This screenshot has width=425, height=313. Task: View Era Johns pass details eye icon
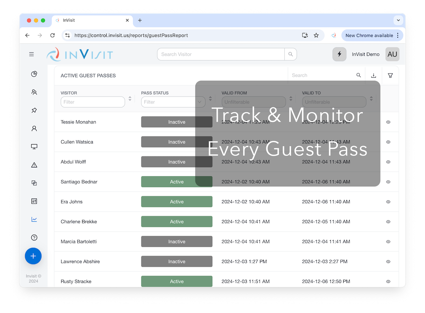click(x=388, y=202)
